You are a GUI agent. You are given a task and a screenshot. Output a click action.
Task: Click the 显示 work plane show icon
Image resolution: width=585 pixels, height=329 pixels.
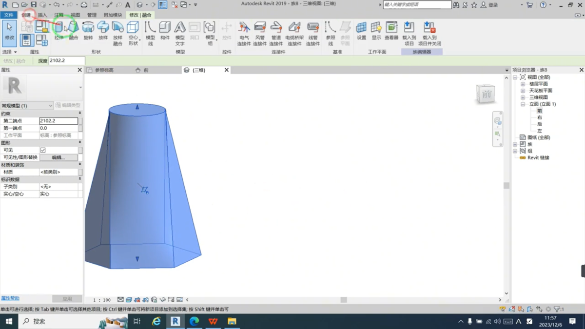tap(376, 31)
